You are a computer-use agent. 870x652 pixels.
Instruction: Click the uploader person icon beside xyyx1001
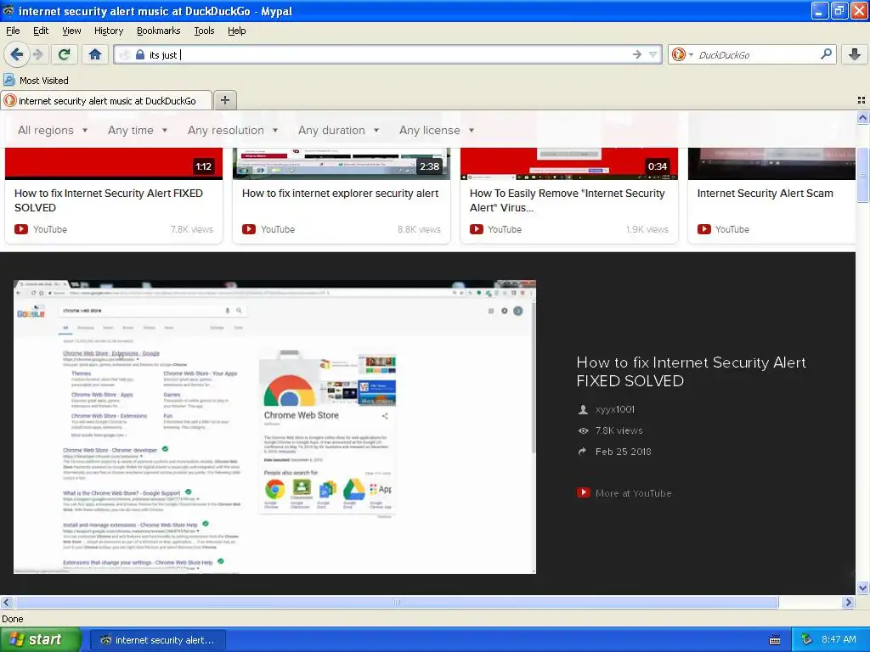[583, 409]
